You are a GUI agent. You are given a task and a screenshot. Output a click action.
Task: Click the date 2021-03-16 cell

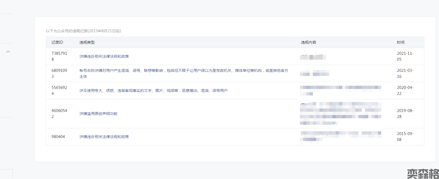pyautogui.click(x=405, y=73)
